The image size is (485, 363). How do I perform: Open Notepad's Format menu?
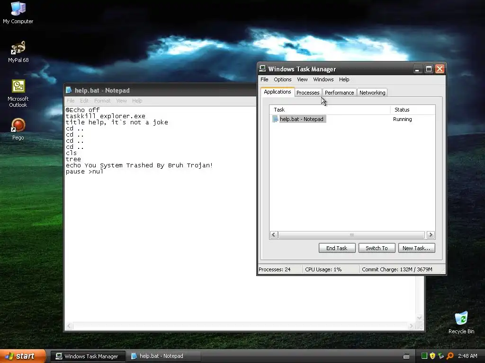coord(102,101)
